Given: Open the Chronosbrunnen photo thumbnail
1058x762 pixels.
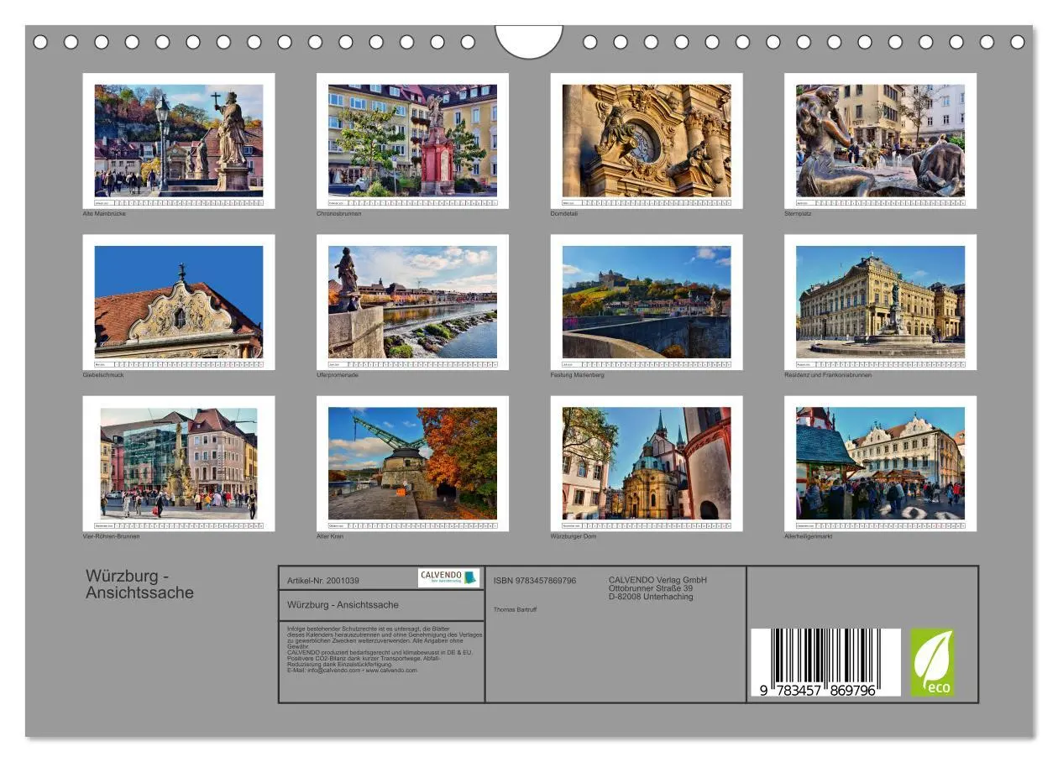Looking at the screenshot, I should click(412, 141).
